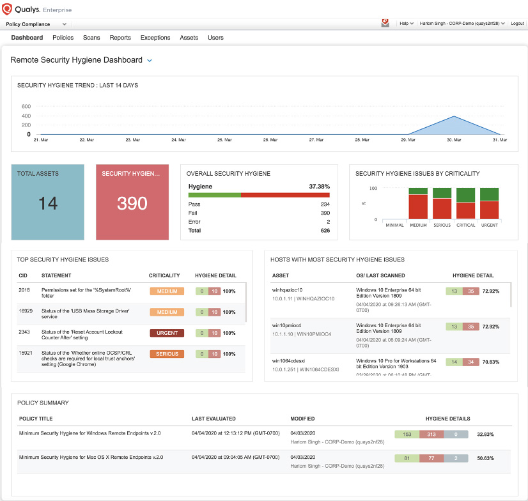
Task: Click the overall Hygiene pass/fail progress bar
Action: point(259,195)
